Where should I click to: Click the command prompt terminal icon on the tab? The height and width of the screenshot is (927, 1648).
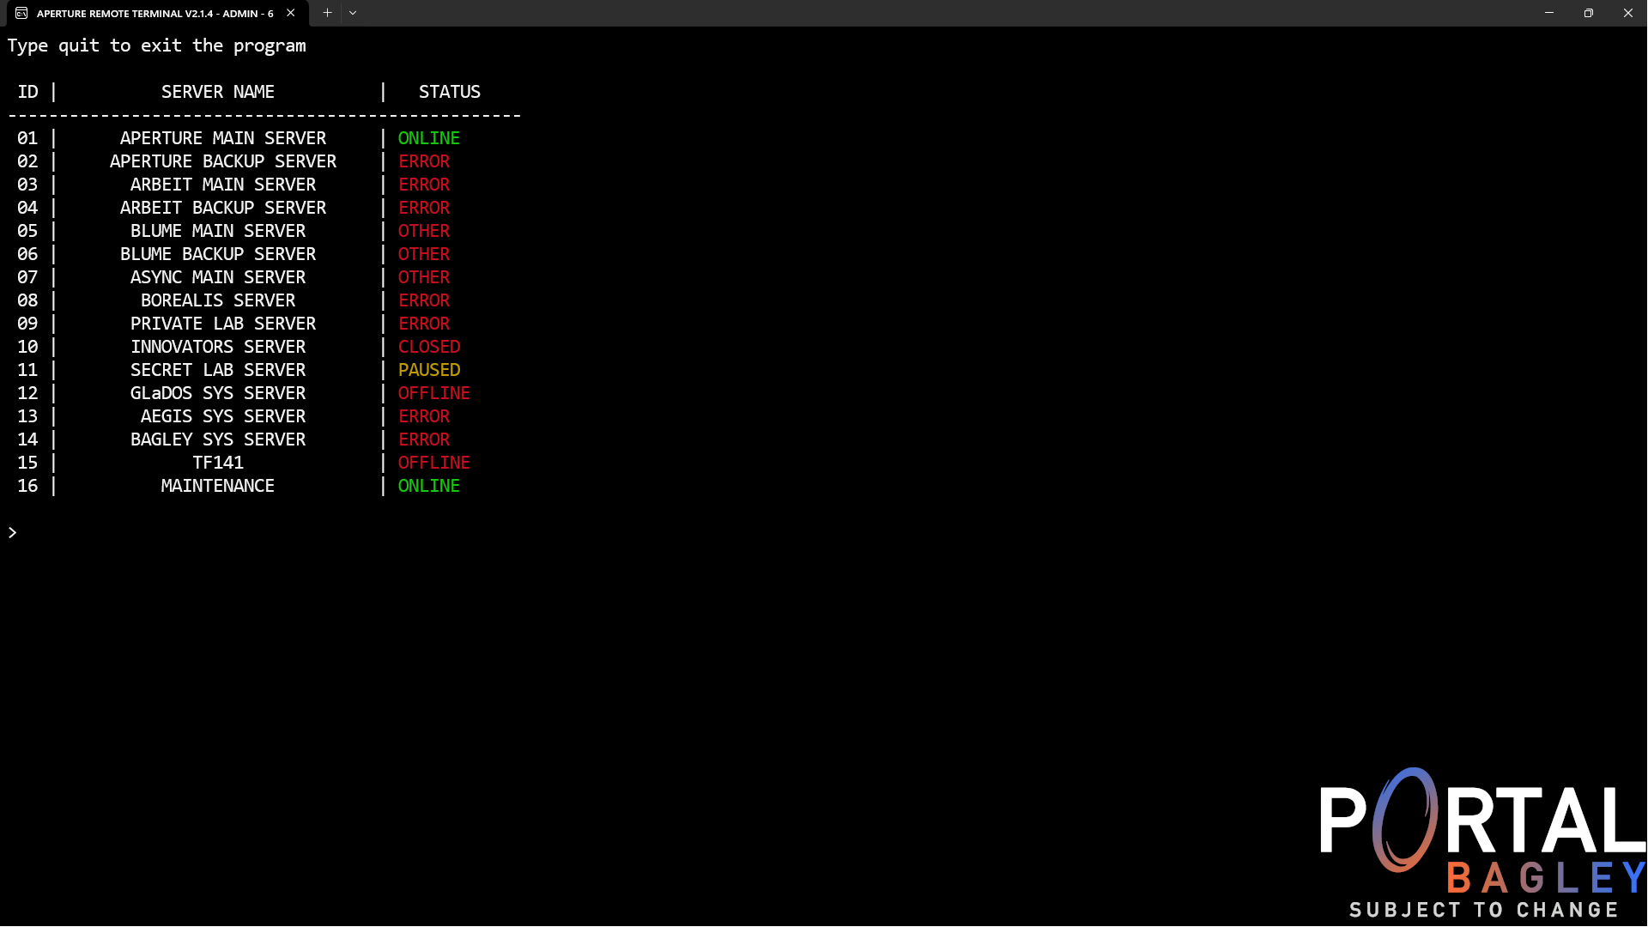(22, 13)
